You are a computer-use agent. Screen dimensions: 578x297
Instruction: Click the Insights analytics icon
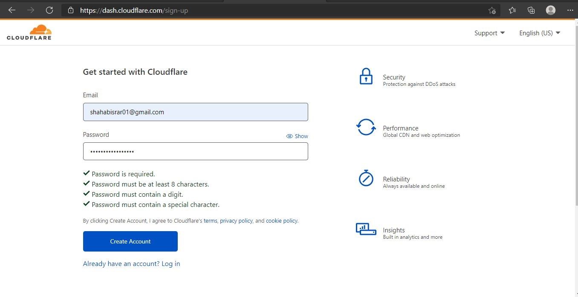pos(366,229)
